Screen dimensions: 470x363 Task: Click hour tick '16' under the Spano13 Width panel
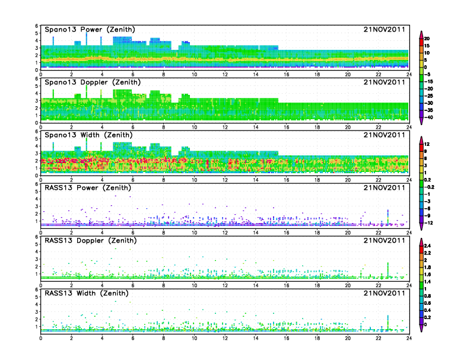287,180
